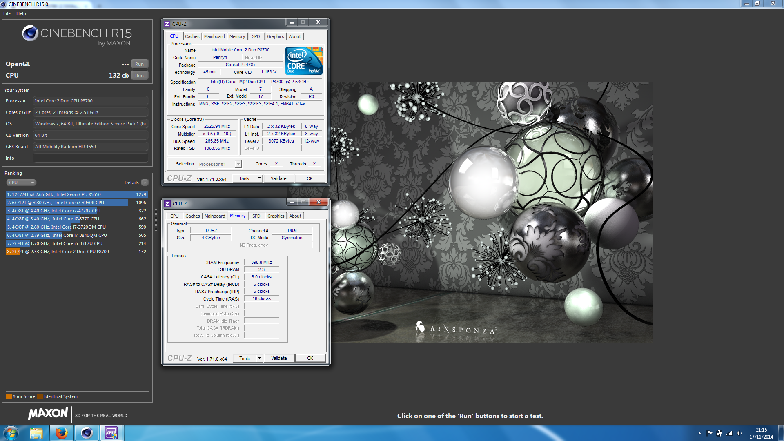784x441 pixels.
Task: Click OK in Memory CPU-Z window
Action: coord(310,358)
